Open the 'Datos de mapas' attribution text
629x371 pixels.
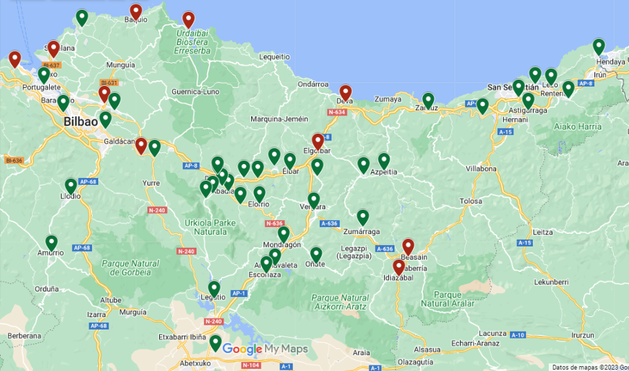(x=590, y=367)
